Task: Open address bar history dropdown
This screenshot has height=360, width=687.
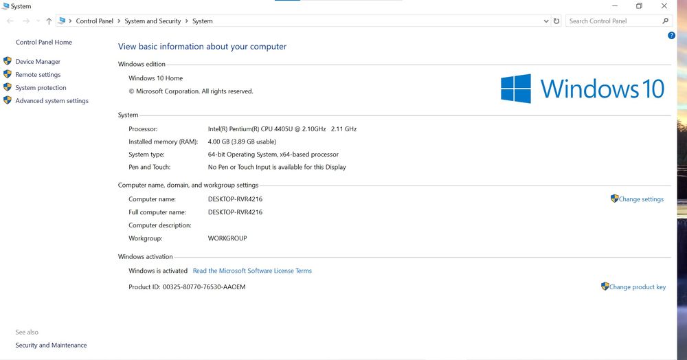Action: pos(546,21)
